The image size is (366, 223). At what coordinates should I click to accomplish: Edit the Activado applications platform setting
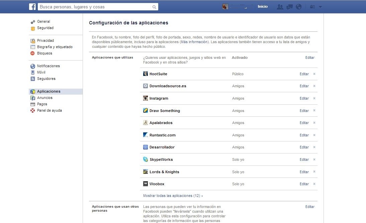click(x=310, y=58)
